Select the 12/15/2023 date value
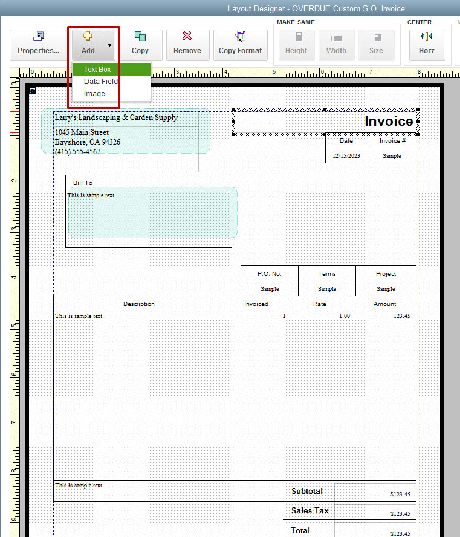Screen dimensions: 460x537 [346, 156]
